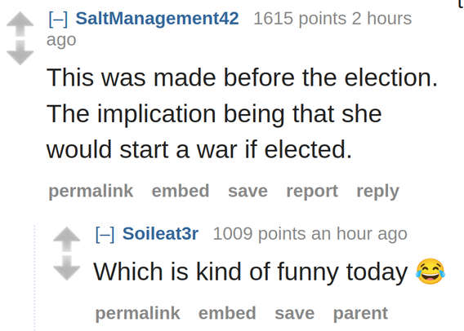Go to parent of Soileat3r's reply
Screen dimensions: 464x331
point(360,314)
